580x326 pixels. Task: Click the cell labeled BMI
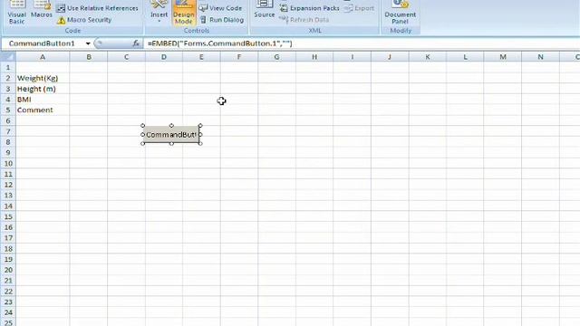[x=43, y=100]
